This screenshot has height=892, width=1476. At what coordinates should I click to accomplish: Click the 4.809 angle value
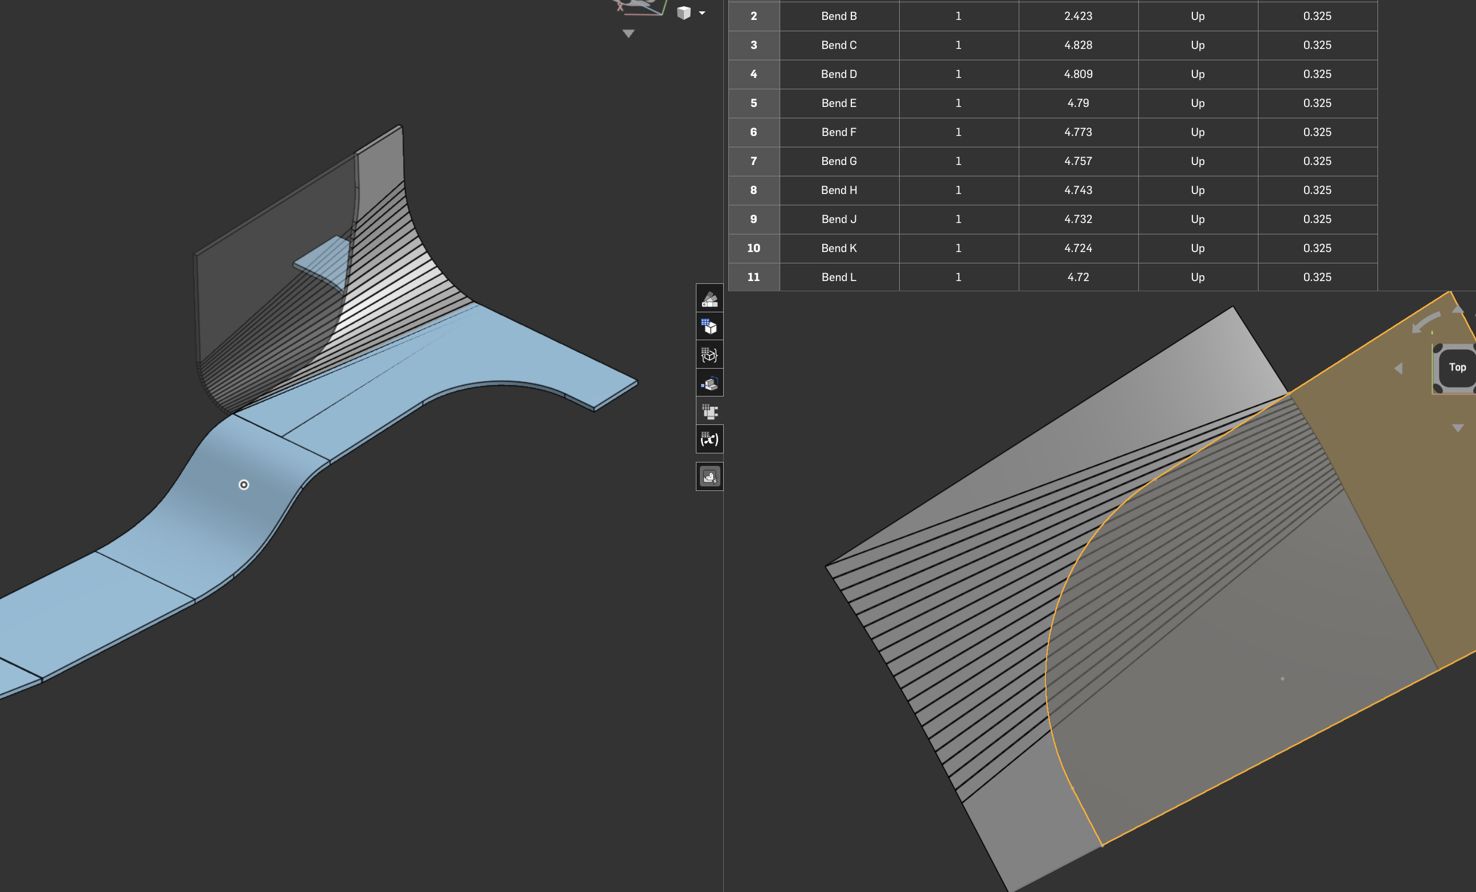(1079, 74)
